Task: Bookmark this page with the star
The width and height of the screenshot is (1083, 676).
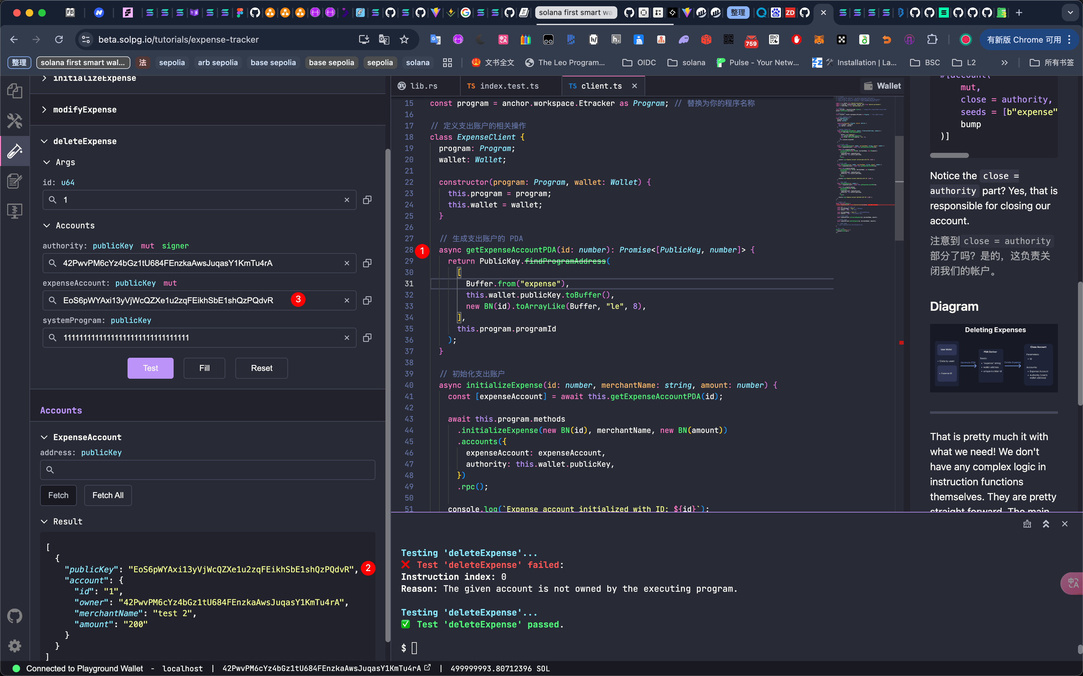Action: pos(404,39)
